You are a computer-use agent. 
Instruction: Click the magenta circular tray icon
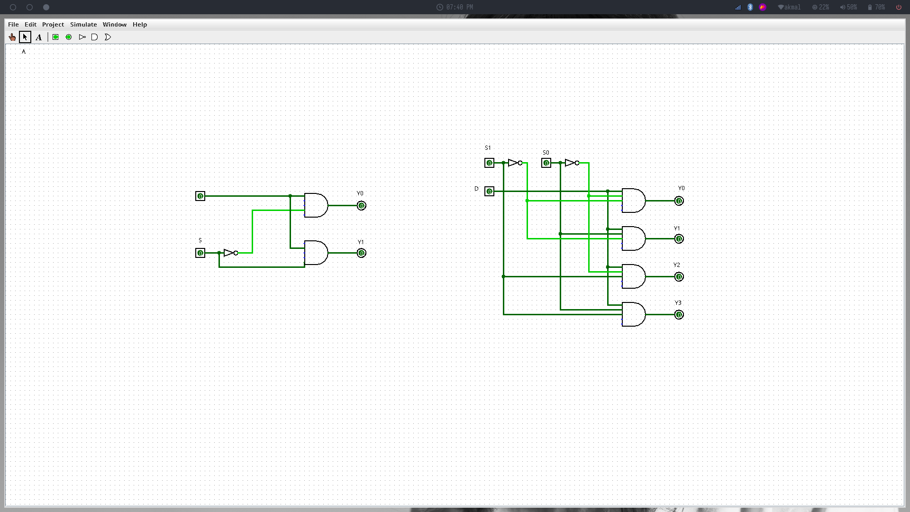point(763,7)
